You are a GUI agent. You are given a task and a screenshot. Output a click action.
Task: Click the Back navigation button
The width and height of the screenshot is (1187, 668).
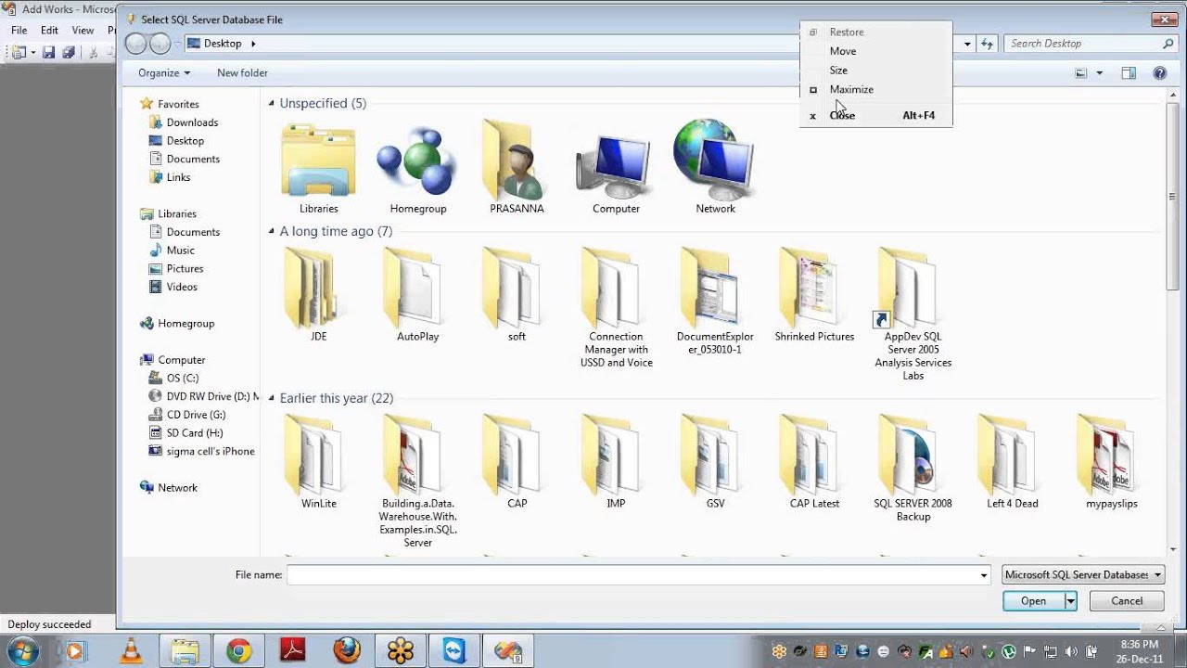[136, 44]
